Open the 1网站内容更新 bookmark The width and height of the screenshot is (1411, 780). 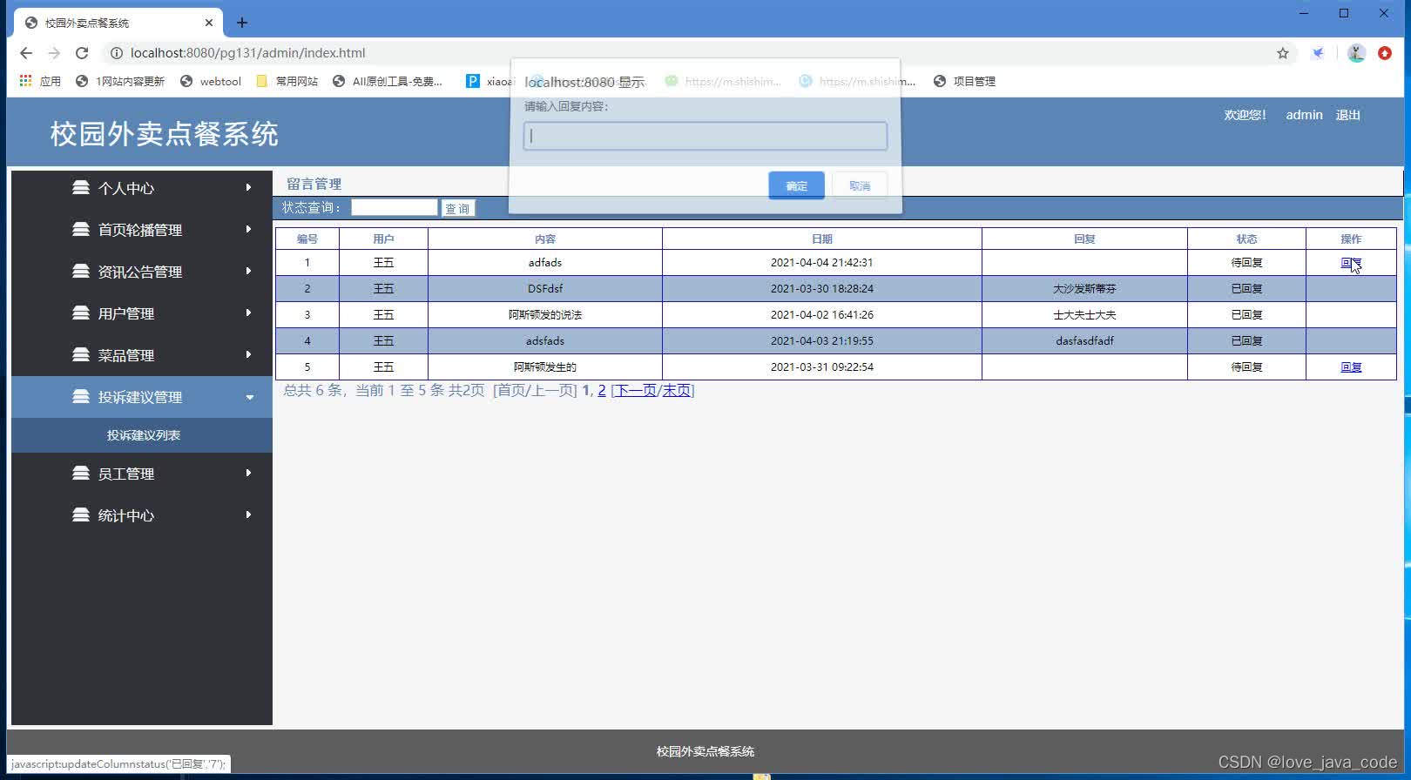[x=120, y=81]
